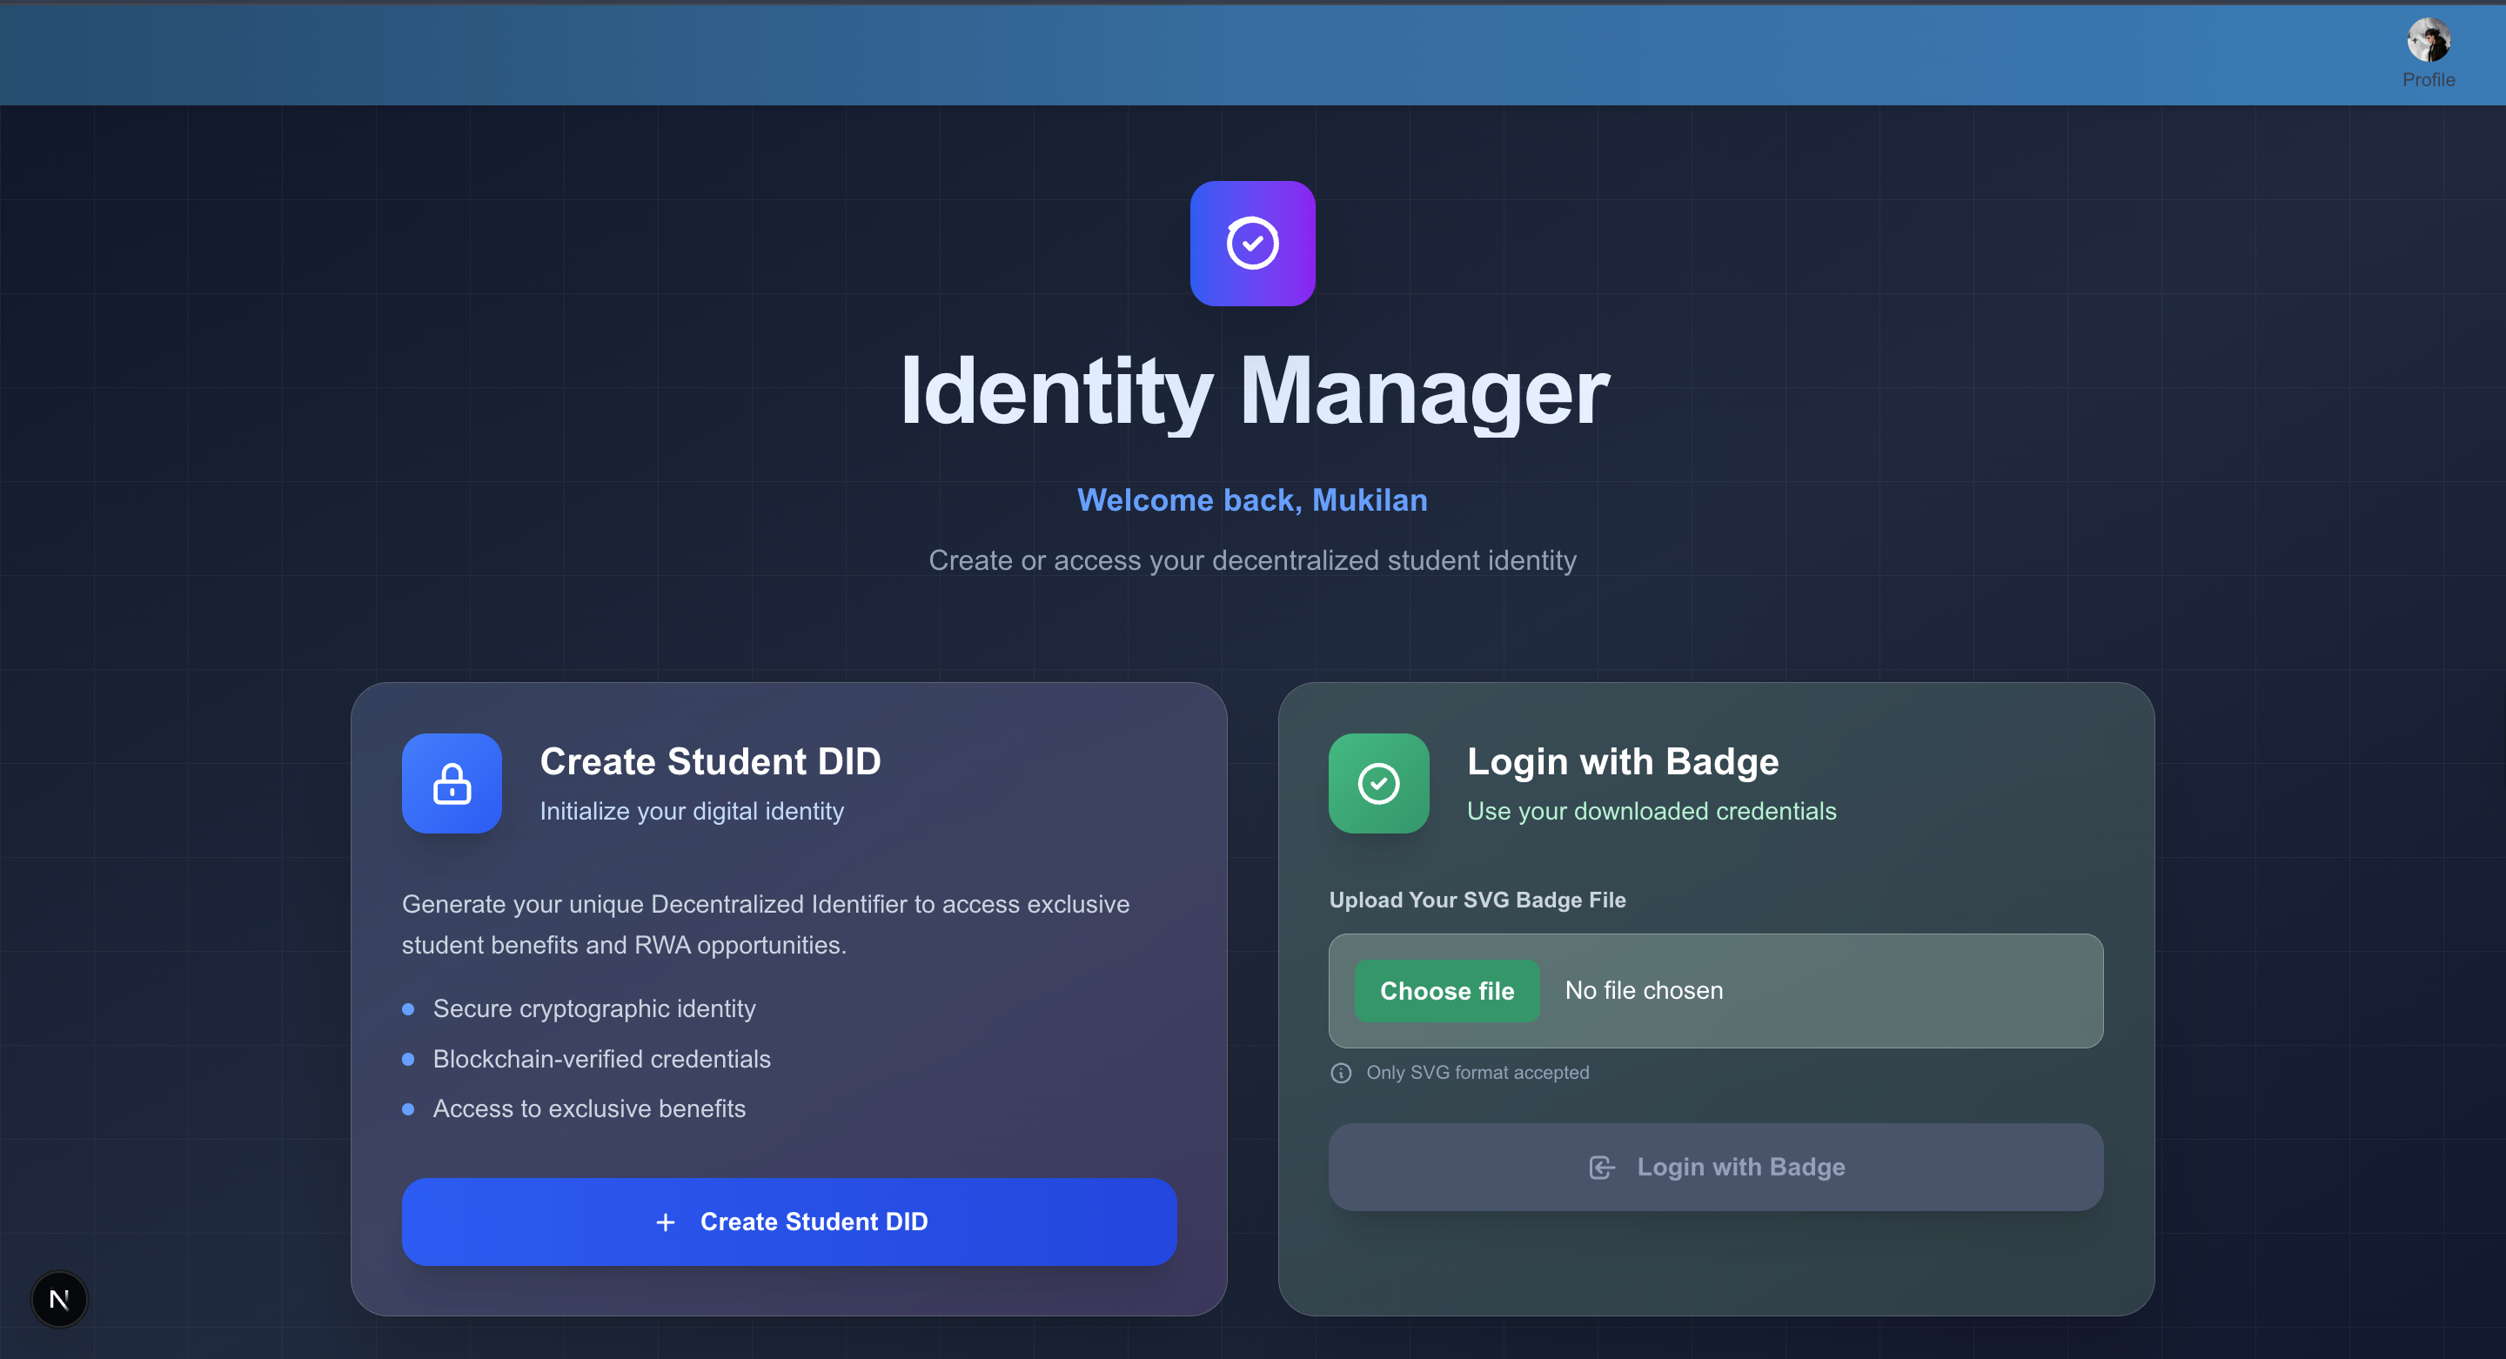Click the Profile label in header
2506x1359 pixels.
[x=2429, y=80]
